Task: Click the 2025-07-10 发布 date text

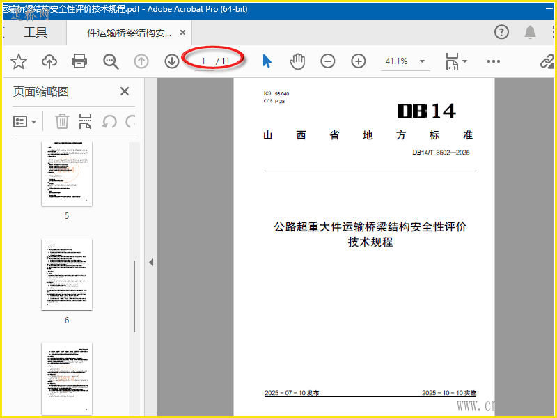Action: (x=292, y=393)
